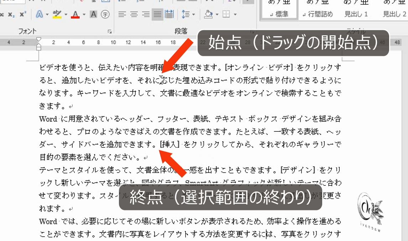Apply text effects with the outlined A
408x241 pixels.
coord(39,14)
